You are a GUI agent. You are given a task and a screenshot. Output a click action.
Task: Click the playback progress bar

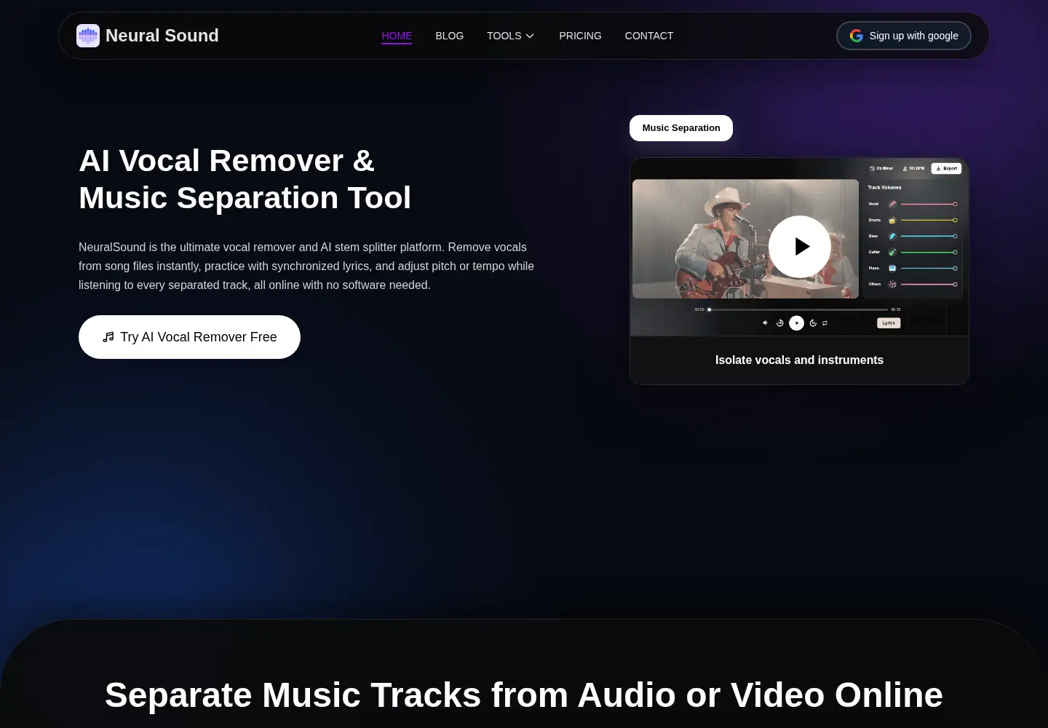pos(798,309)
